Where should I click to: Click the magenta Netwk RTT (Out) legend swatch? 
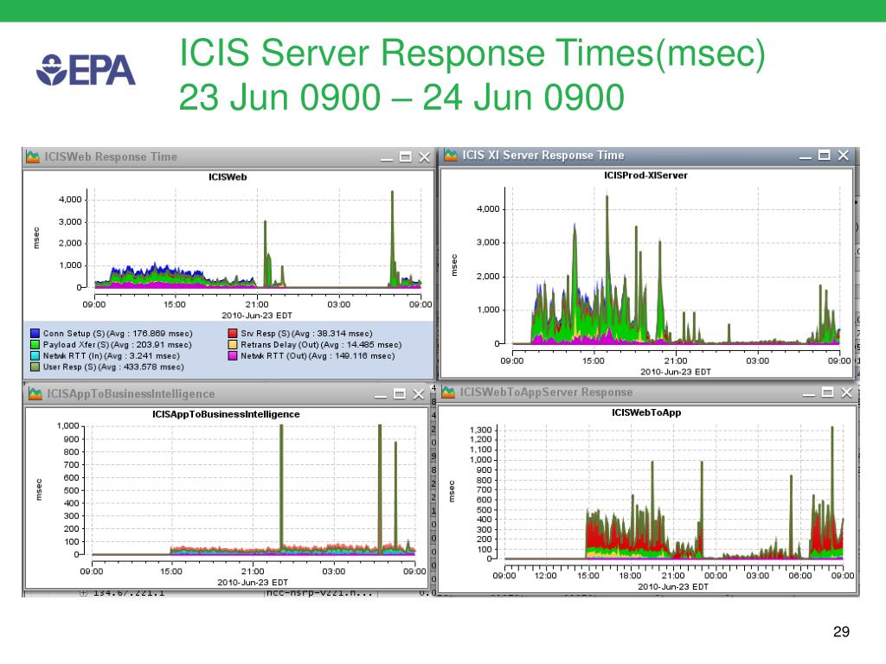[233, 355]
